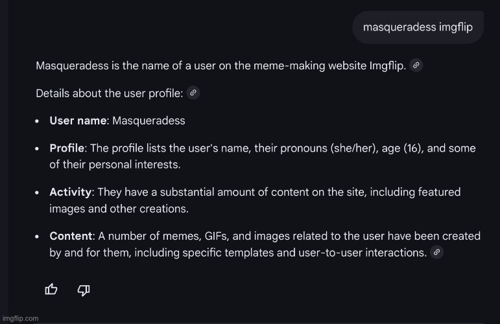Open source link icon after "user-to-user interactions."
This screenshot has width=500, height=324.
coord(437,252)
